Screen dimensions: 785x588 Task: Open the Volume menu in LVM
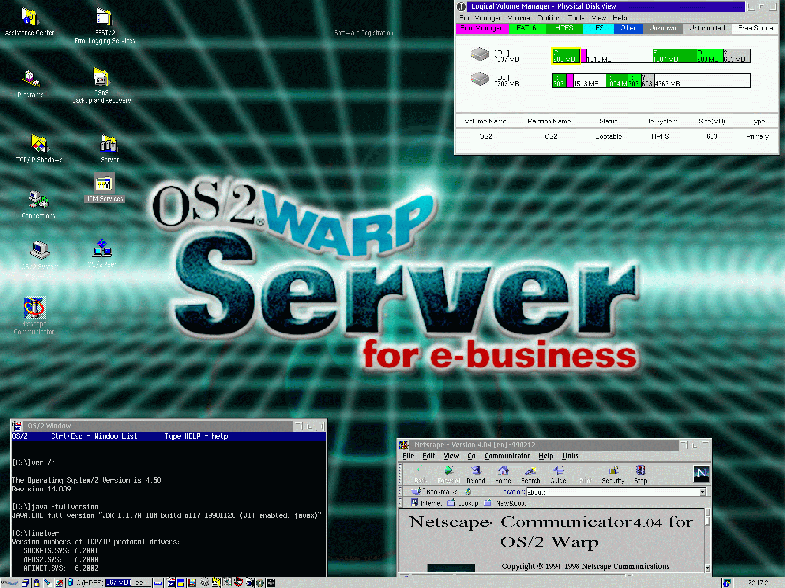(519, 18)
